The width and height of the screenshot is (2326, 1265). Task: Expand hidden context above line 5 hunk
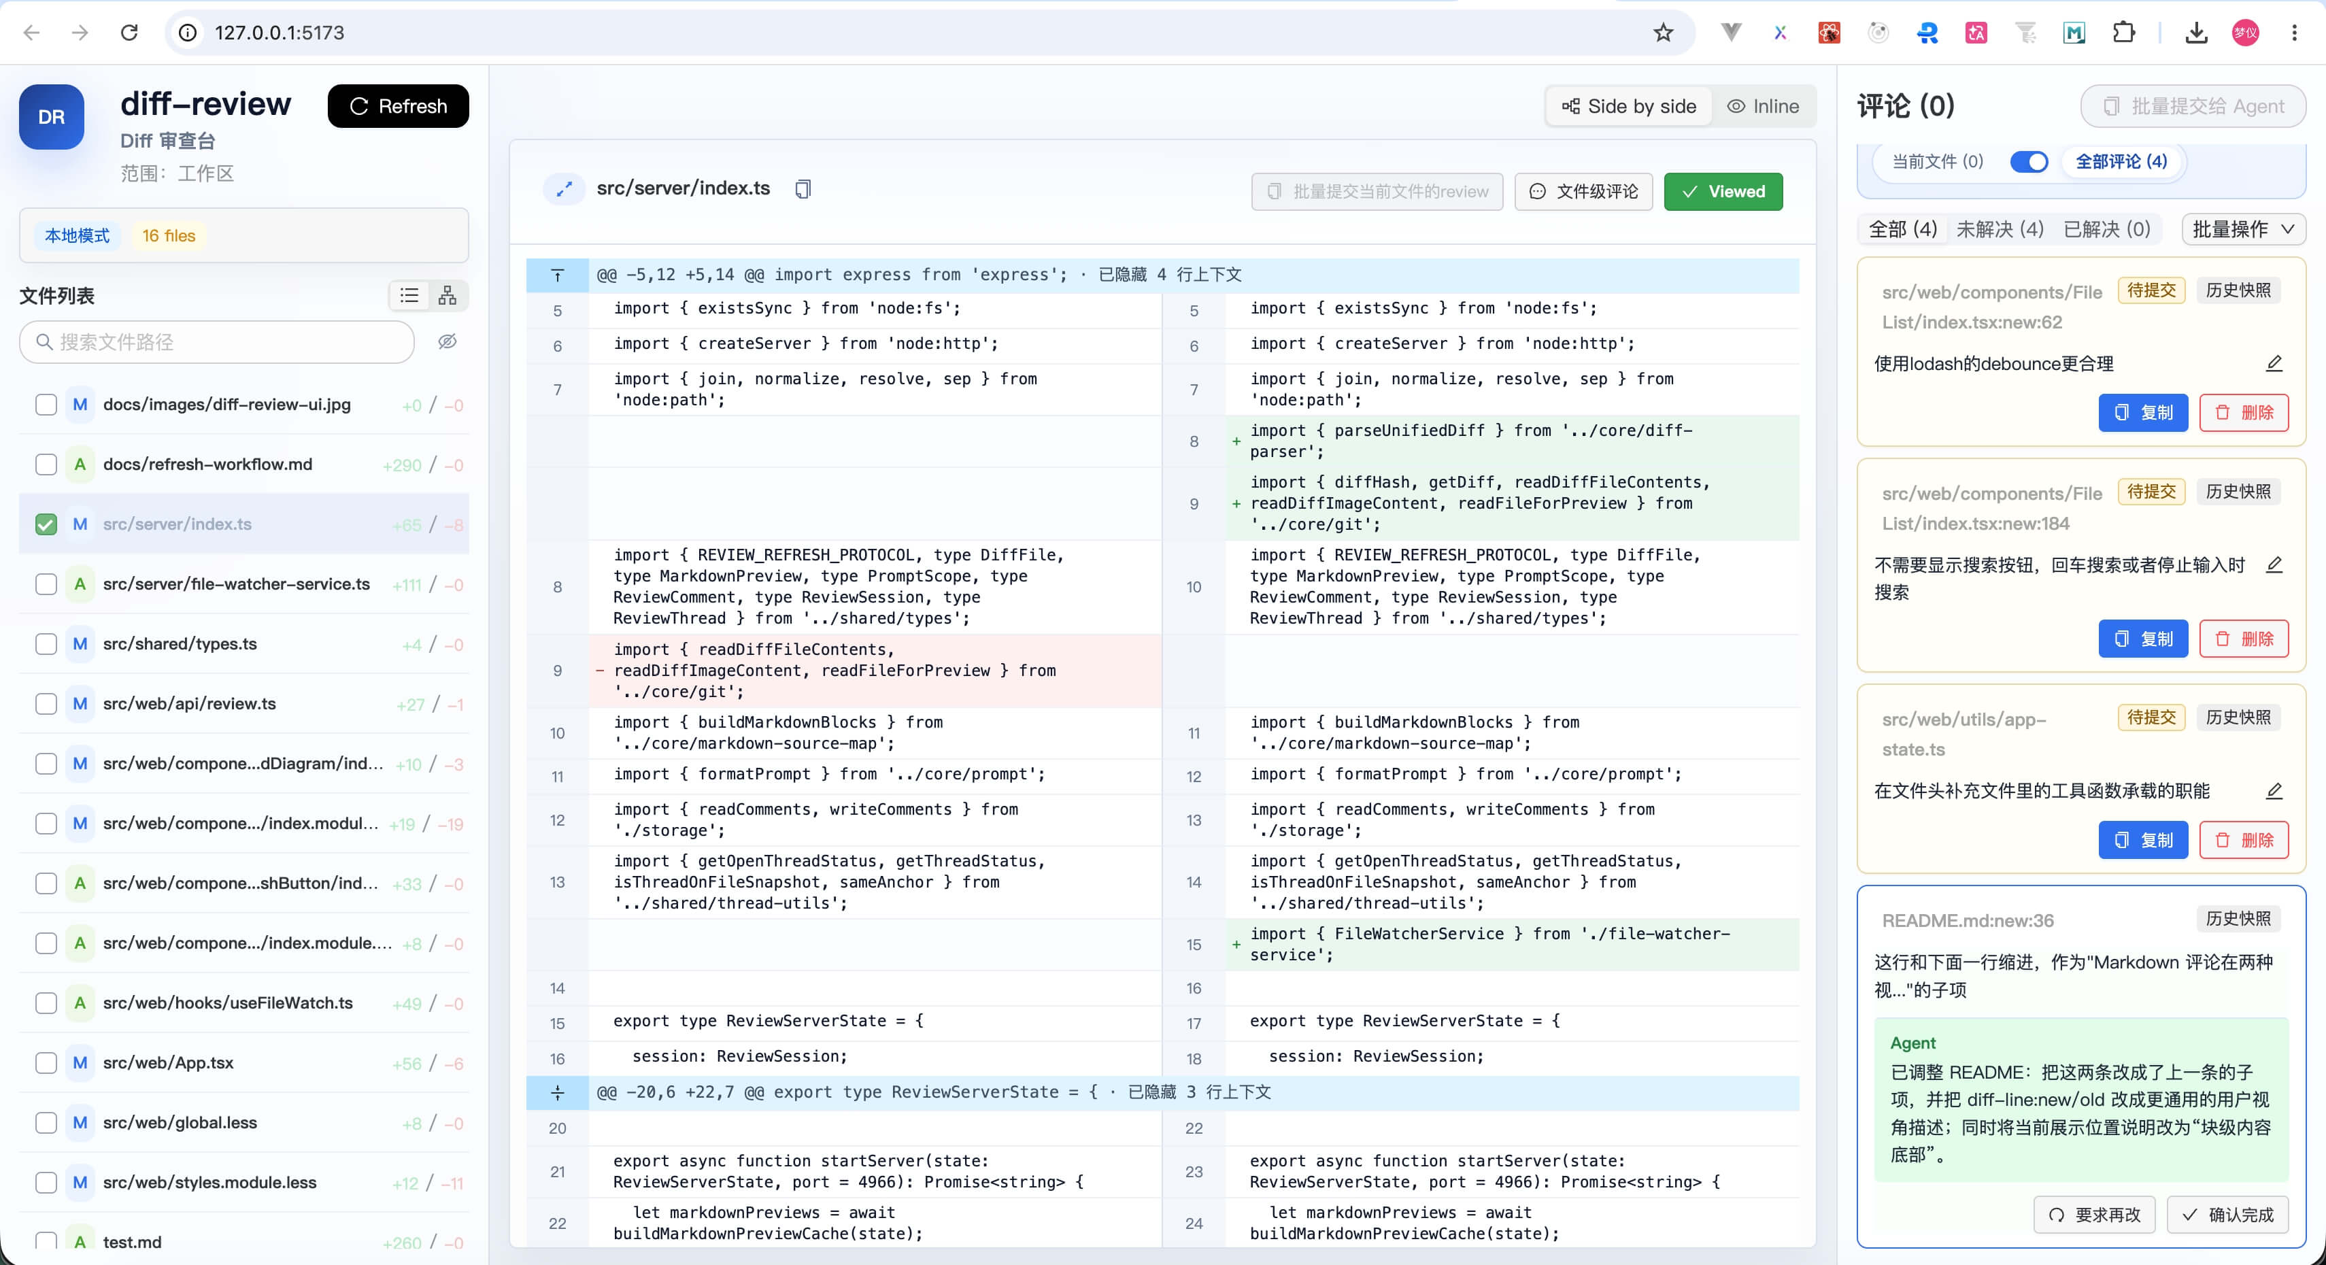(557, 275)
